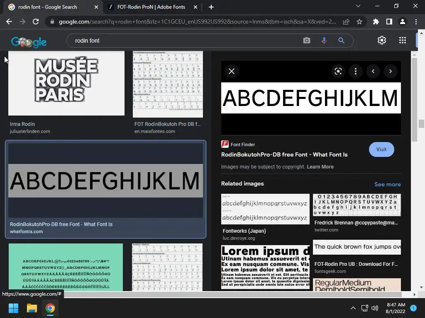425x318 pixels.
Task: Click the Chrome taskbar icon
Action: coord(50,308)
